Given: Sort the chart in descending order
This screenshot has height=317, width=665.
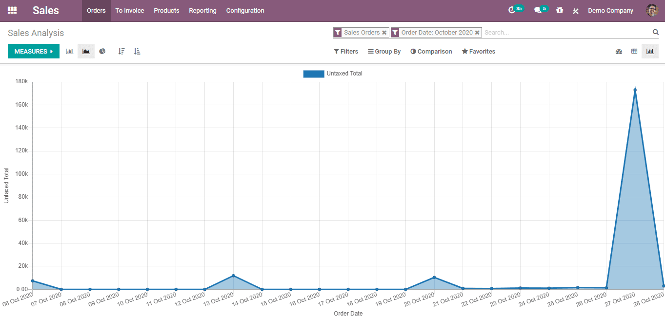Looking at the screenshot, I should (121, 51).
